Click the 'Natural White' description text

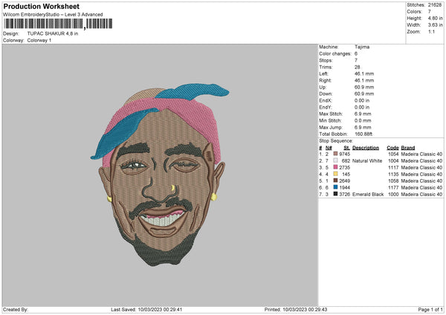coord(367,161)
